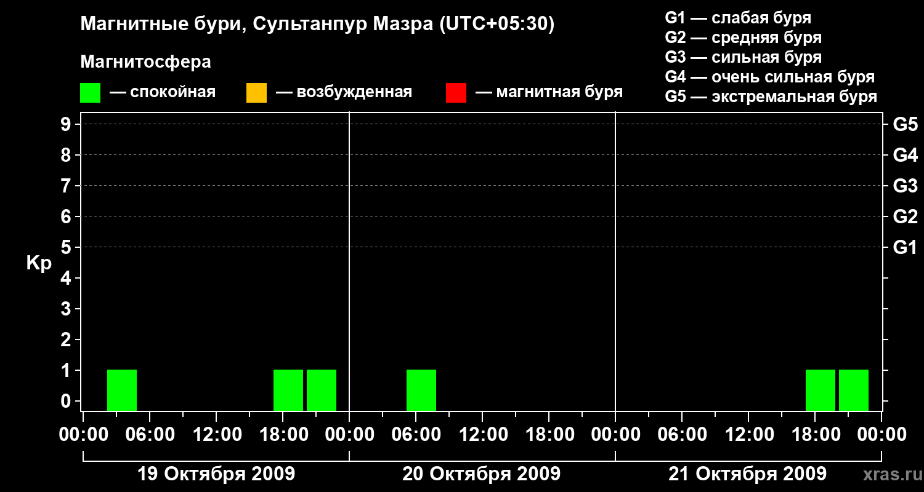Click the «21 Октября 2009» date label
The image size is (924, 492).
(748, 474)
